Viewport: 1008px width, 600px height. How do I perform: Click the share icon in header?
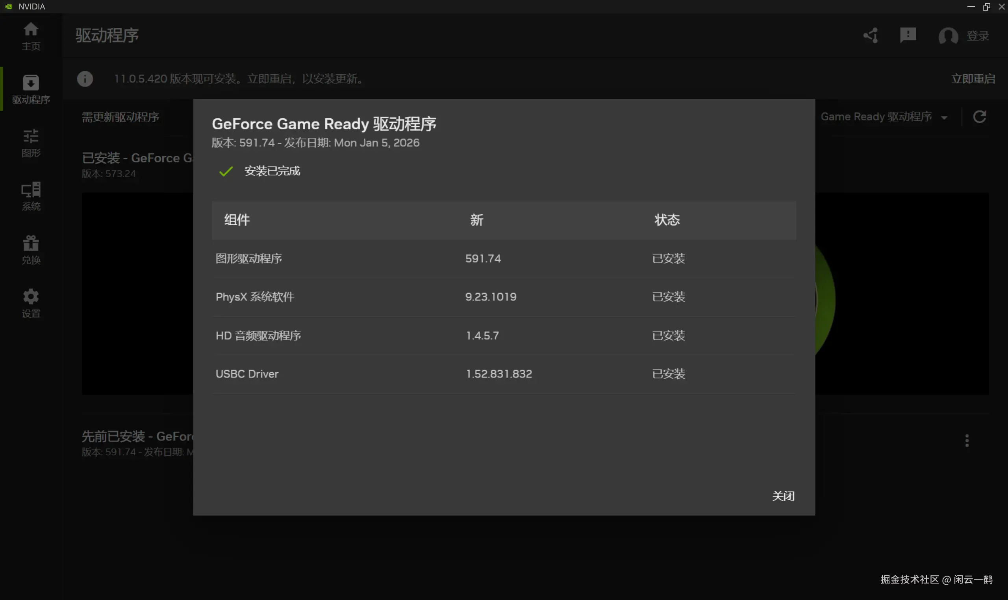tap(870, 35)
